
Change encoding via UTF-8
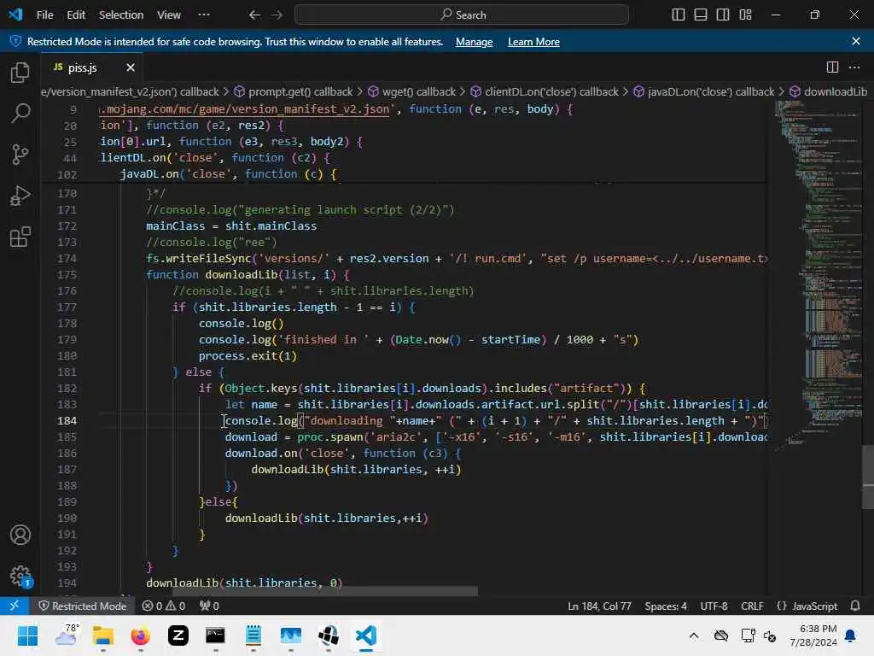click(714, 606)
